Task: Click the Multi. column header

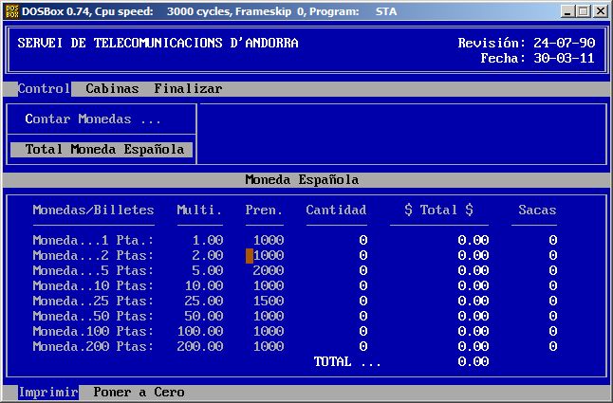Action: (199, 211)
